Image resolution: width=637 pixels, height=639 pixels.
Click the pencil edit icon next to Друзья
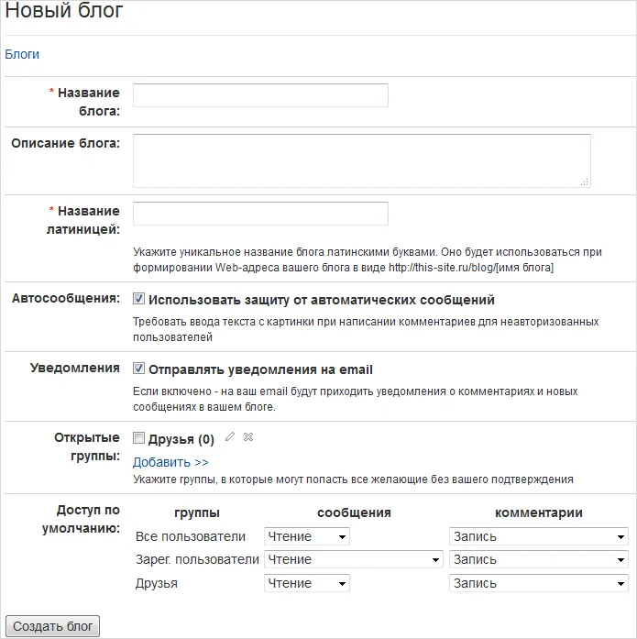tap(230, 438)
